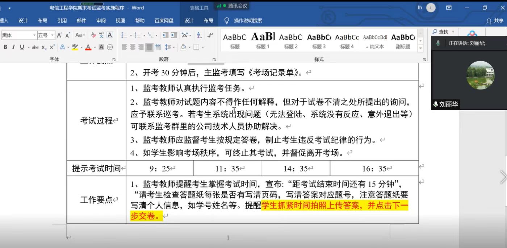The height and width of the screenshot is (248, 507).
Task: Click the sort icon in the paragraph group
Action: (x=200, y=35)
